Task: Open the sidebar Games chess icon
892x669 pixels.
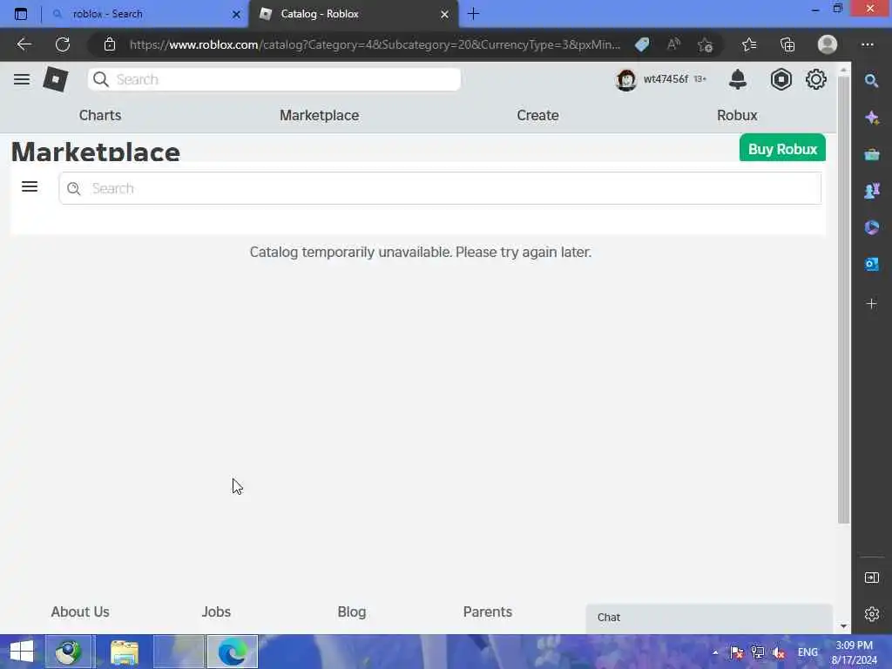Action: click(x=871, y=191)
